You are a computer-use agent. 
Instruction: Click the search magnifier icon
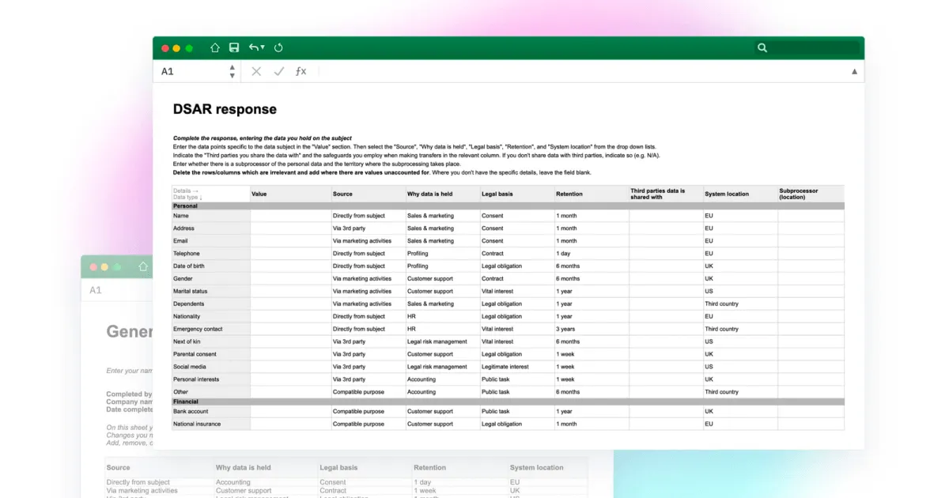pos(762,47)
